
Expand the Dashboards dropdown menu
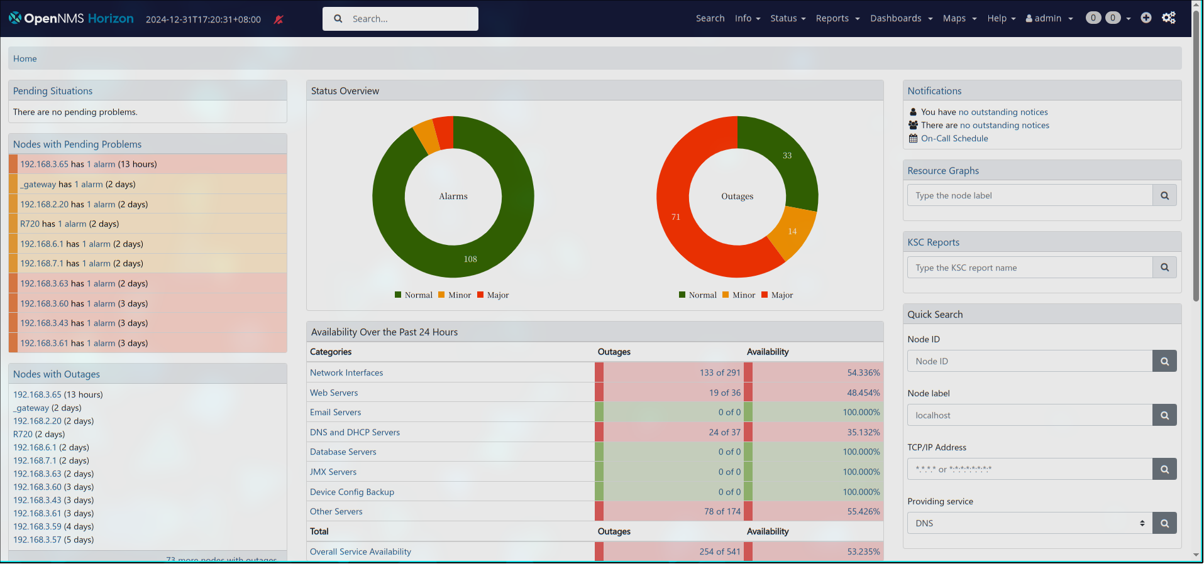pos(901,18)
